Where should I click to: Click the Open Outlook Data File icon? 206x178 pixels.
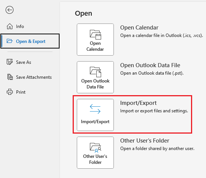96,72
